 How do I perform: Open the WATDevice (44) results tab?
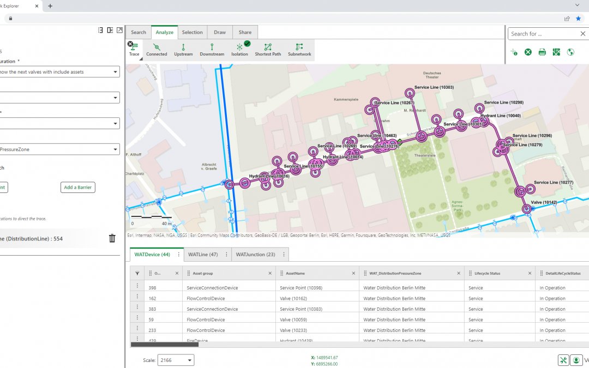tap(152, 254)
